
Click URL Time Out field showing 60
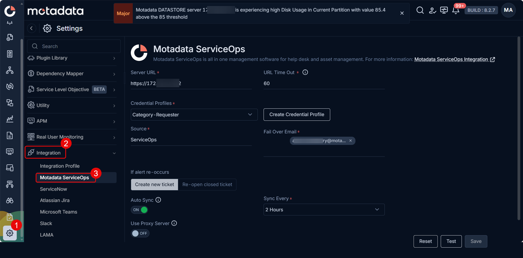324,83
